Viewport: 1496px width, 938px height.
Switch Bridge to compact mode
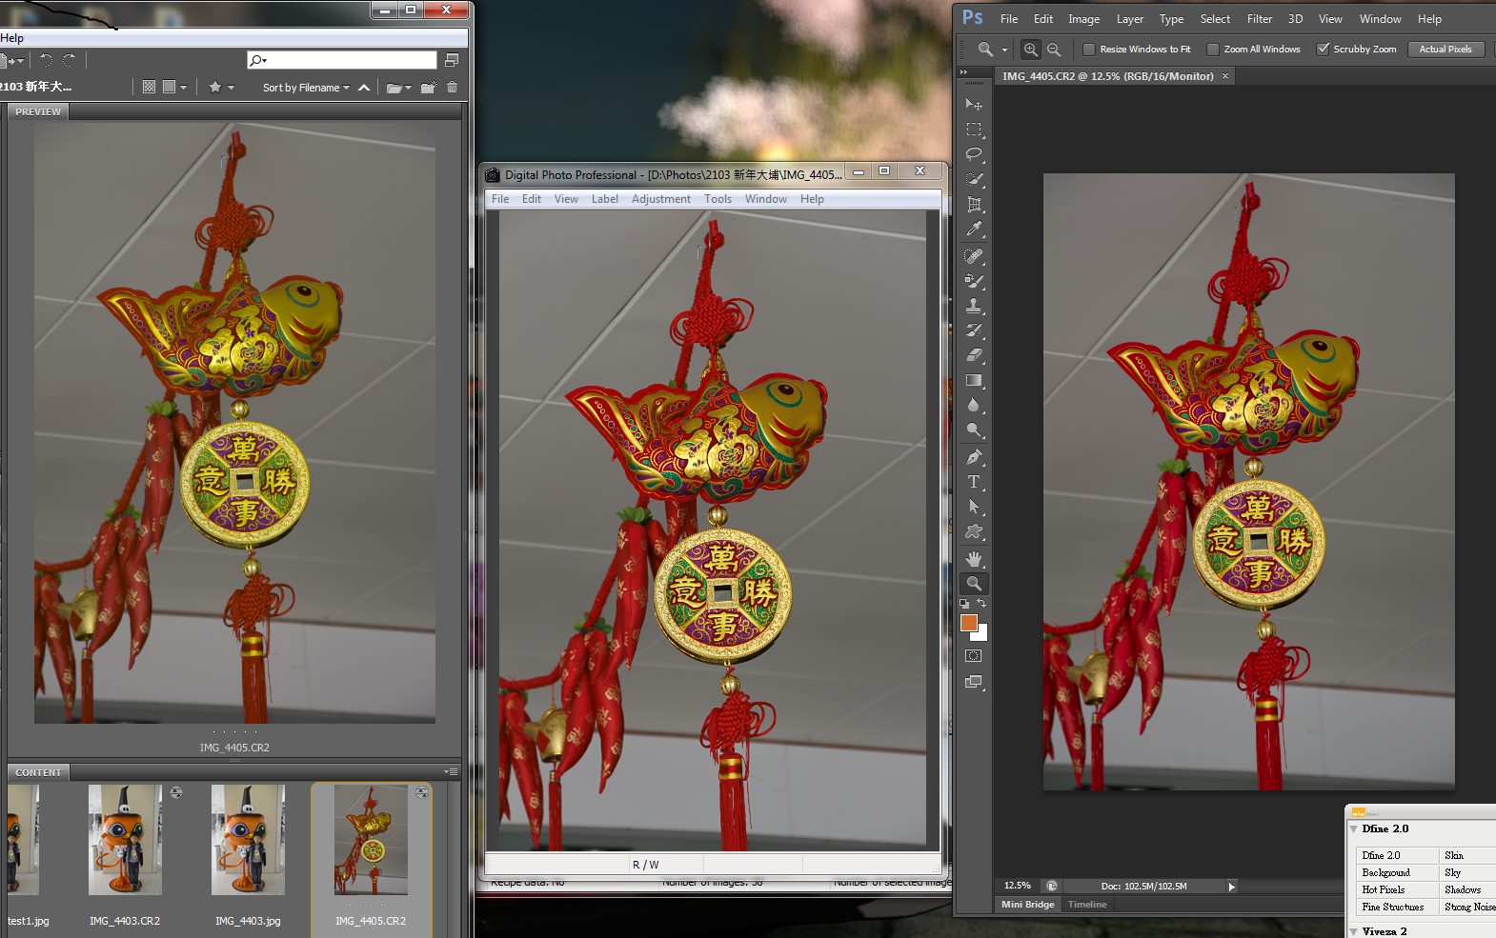(x=452, y=60)
